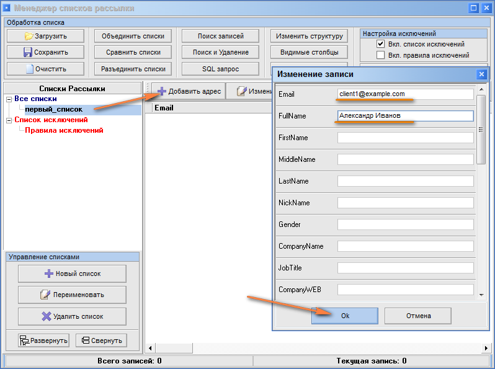The image size is (495, 369).
Task: Open the SQL запрос tool
Action: [x=221, y=69]
